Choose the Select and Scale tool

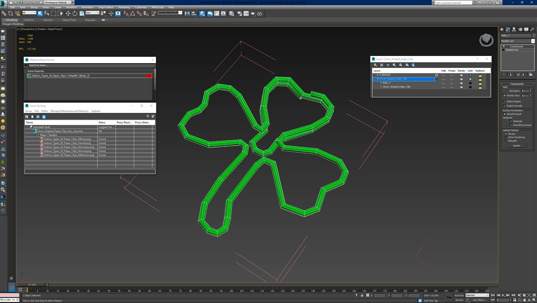[82, 13]
